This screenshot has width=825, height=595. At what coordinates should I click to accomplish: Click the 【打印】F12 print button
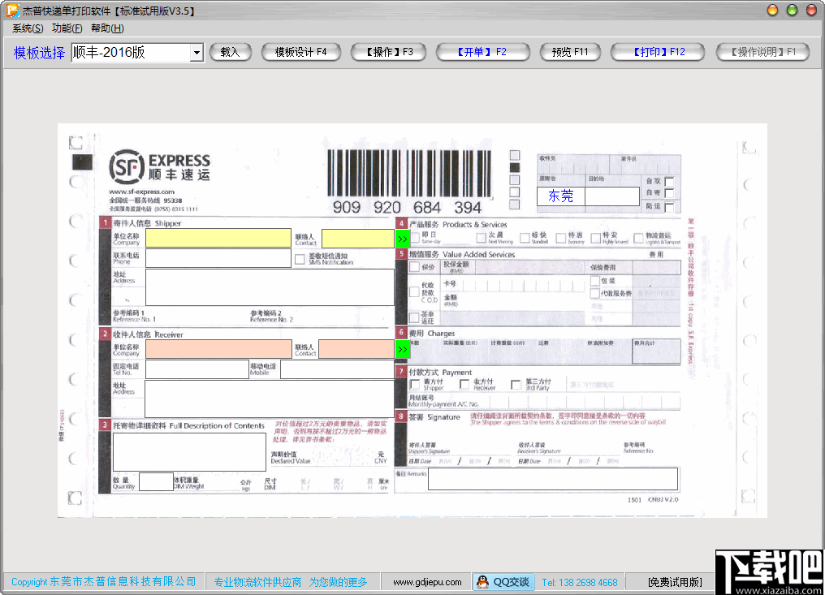pyautogui.click(x=658, y=52)
